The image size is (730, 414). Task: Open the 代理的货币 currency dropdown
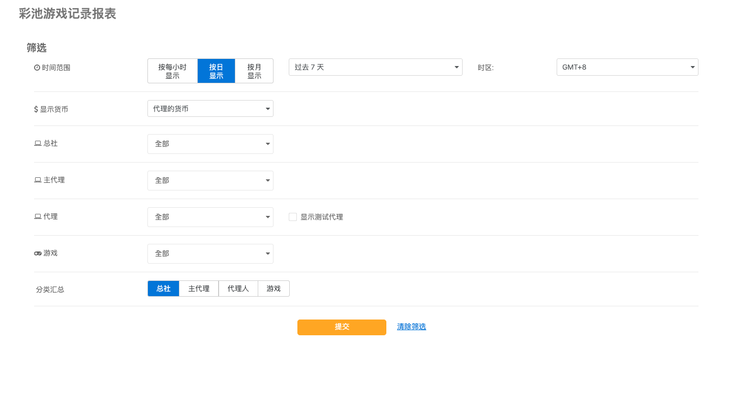tap(210, 109)
